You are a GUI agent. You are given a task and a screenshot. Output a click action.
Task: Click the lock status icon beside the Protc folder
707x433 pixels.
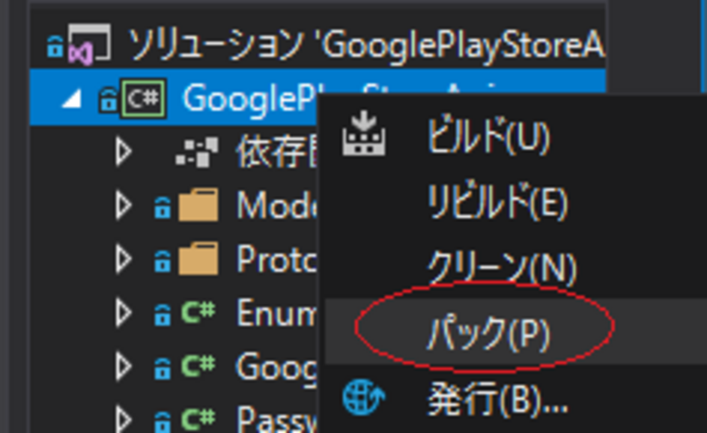click(162, 261)
